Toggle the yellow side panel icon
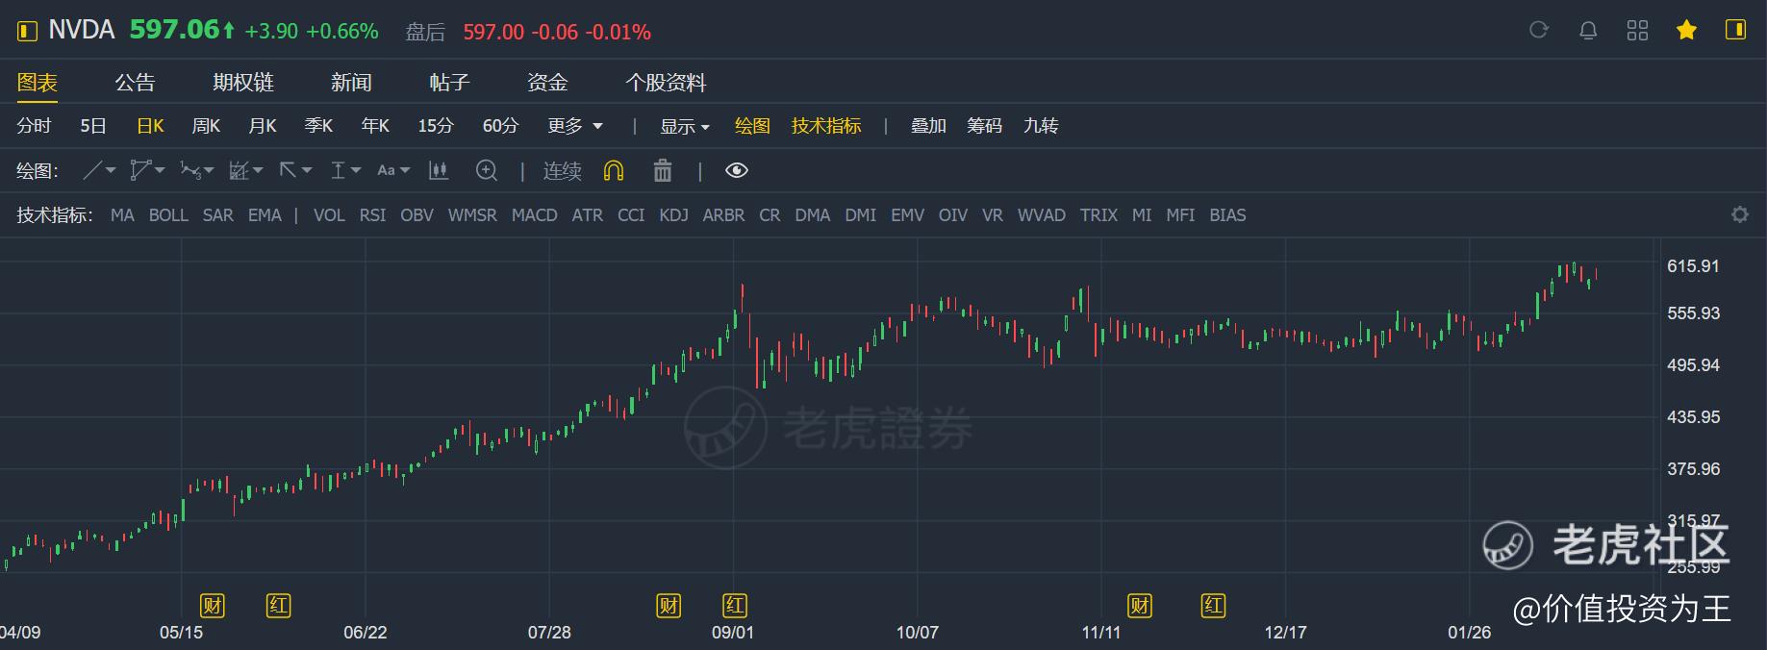The width and height of the screenshot is (1767, 650). (x=1735, y=30)
